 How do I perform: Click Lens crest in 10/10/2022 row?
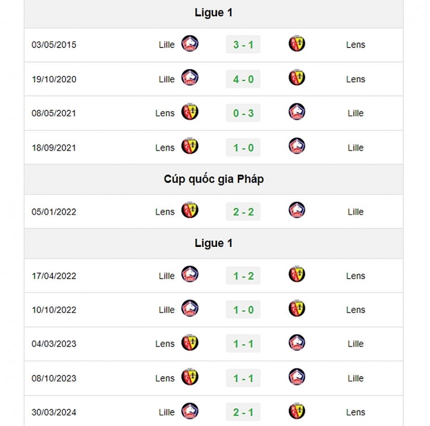[x=297, y=308]
